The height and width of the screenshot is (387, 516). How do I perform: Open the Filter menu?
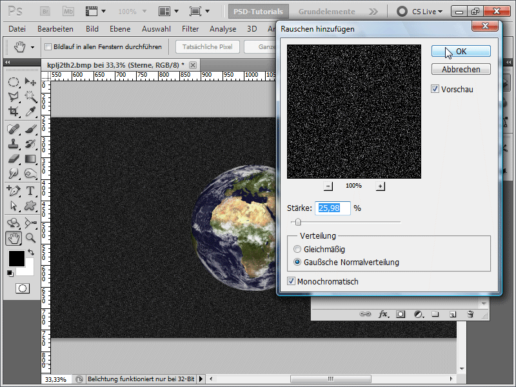[190, 29]
